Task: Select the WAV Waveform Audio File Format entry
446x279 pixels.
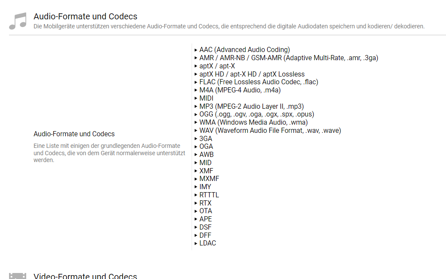Action: 270,131
